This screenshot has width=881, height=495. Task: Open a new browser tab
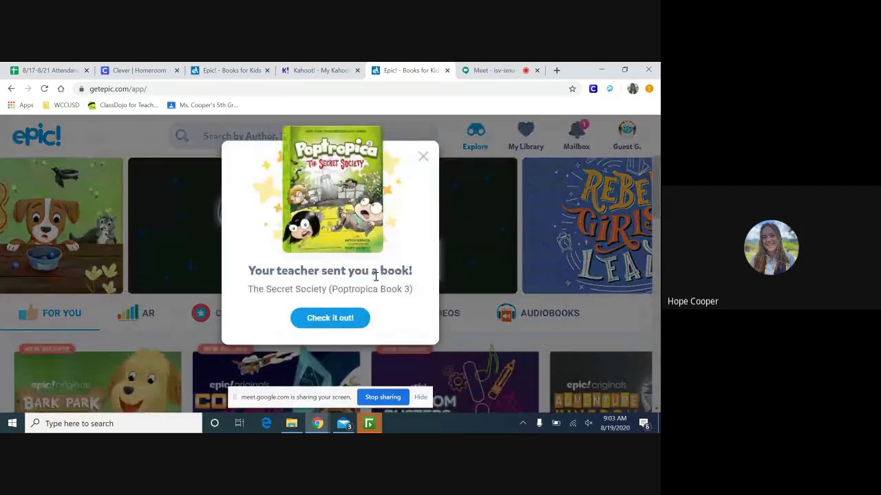[x=557, y=70]
